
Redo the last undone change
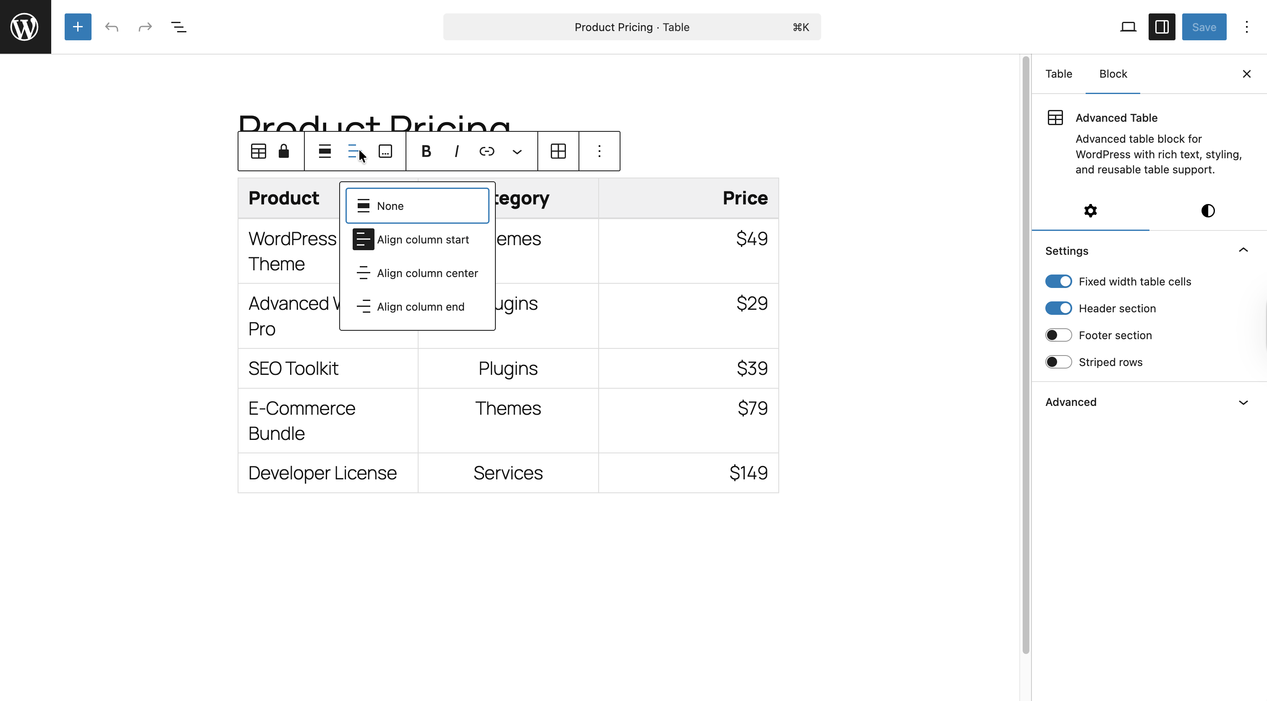coord(145,27)
